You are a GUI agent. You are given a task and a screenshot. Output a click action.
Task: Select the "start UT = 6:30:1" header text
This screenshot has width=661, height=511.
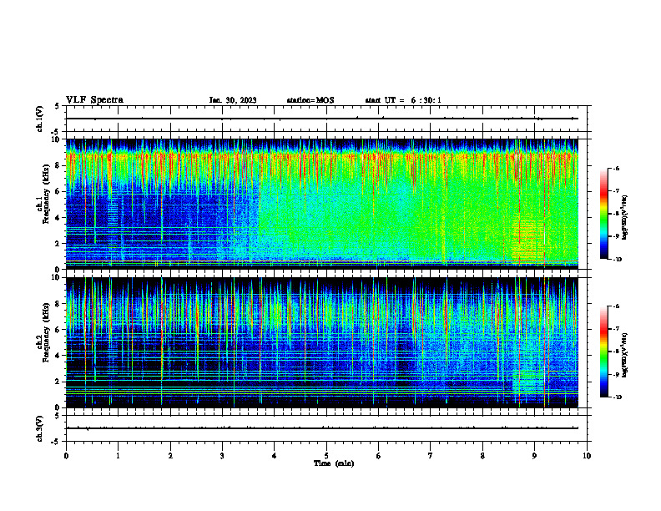(x=403, y=100)
